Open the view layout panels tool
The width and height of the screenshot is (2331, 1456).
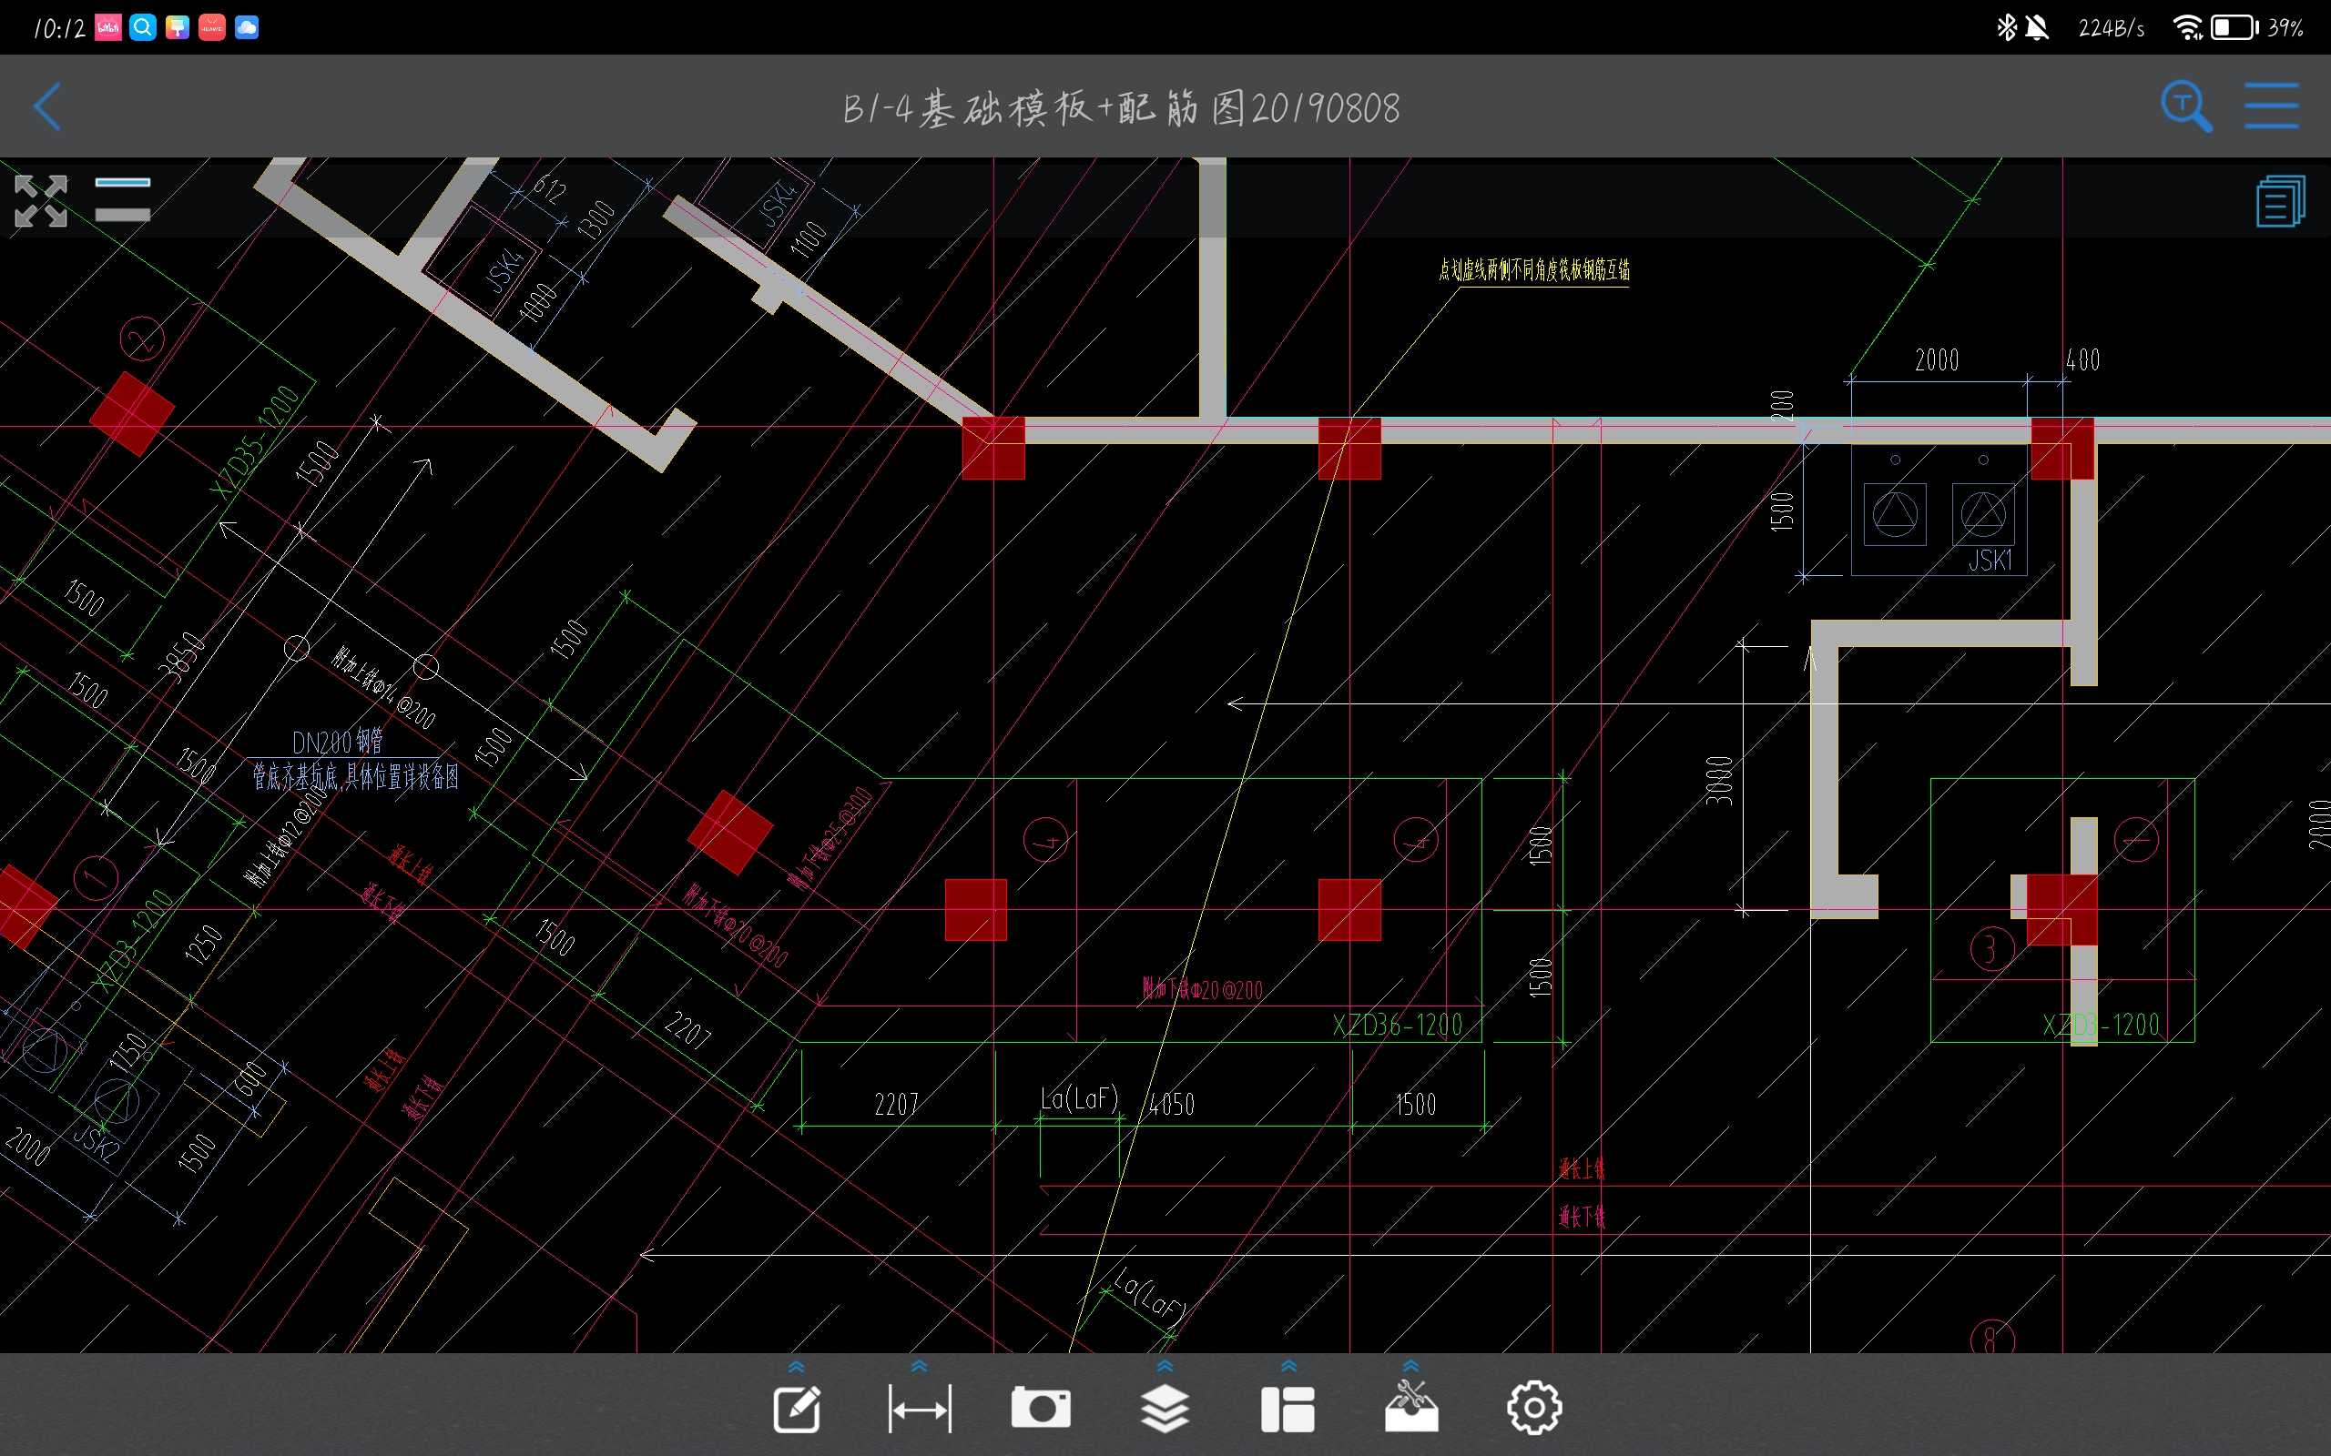tap(1288, 1410)
